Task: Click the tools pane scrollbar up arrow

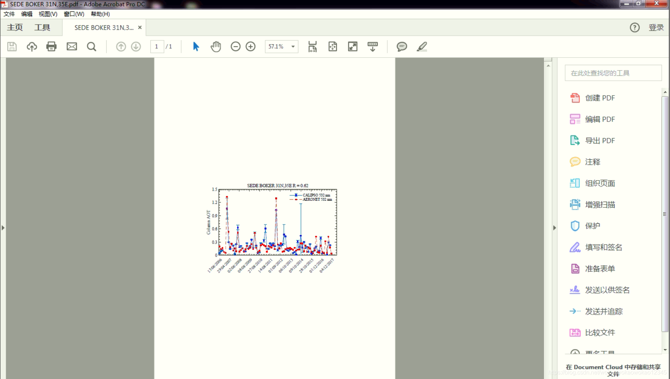Action: click(x=665, y=92)
